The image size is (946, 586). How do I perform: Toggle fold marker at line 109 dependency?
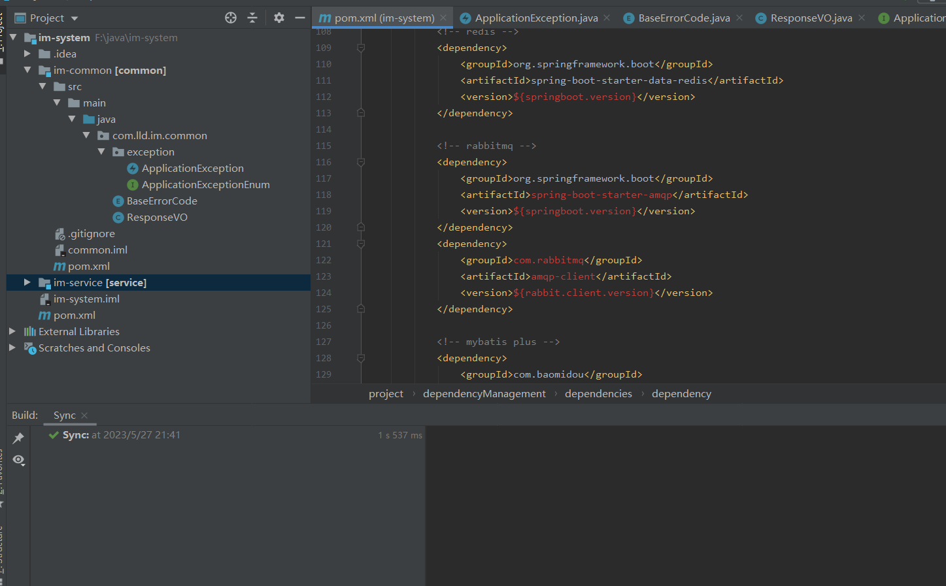click(x=361, y=48)
